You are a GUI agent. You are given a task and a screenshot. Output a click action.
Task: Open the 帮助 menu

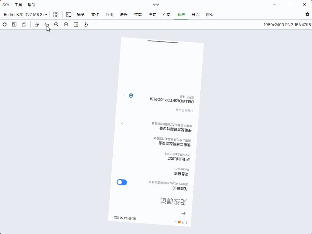(x=31, y=5)
